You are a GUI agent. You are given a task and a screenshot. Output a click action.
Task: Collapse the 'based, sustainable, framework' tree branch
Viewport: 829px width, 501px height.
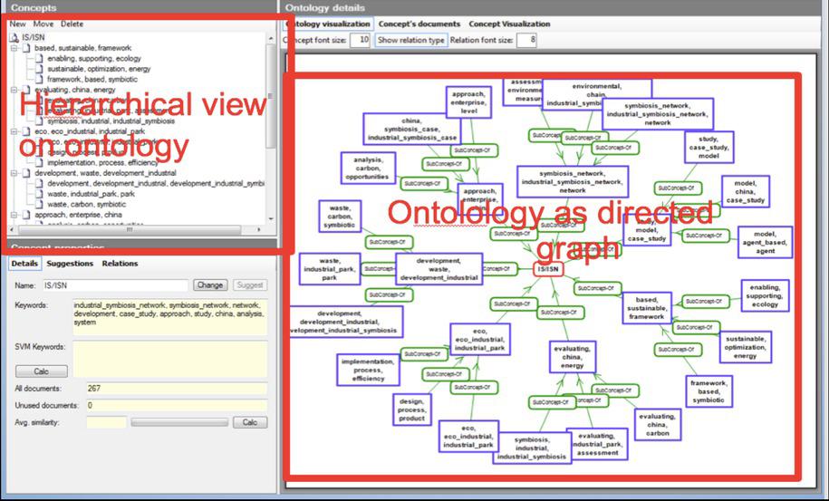[14, 48]
